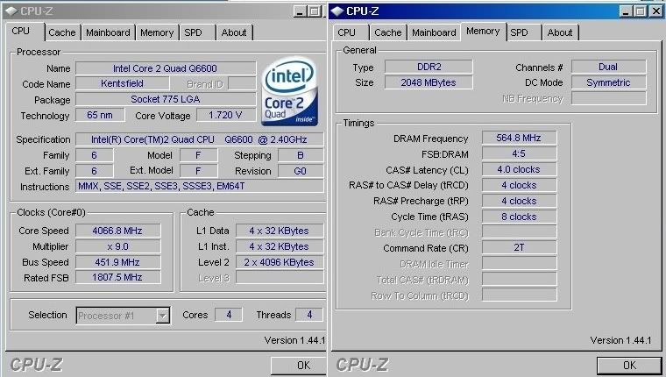This screenshot has height=377, width=666.
Task: Click the CAS# Latency value 4.0 clocks
Action: (x=519, y=169)
